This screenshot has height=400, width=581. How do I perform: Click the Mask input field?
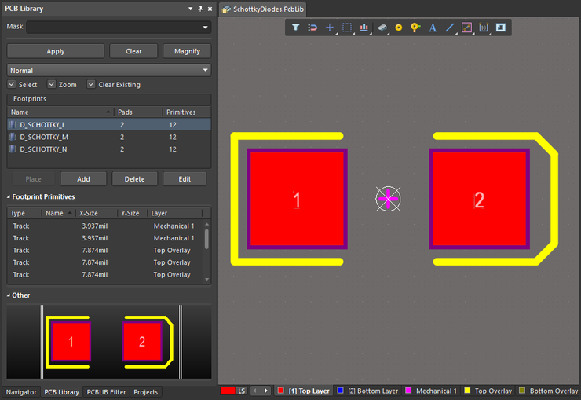pyautogui.click(x=114, y=27)
